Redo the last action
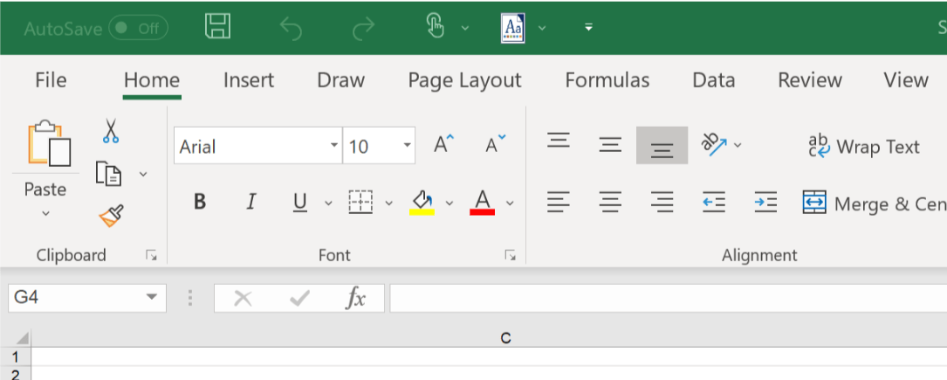The image size is (947, 380). [x=363, y=28]
